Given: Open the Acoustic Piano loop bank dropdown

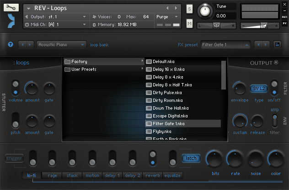Looking at the screenshot, I should pos(61,45).
